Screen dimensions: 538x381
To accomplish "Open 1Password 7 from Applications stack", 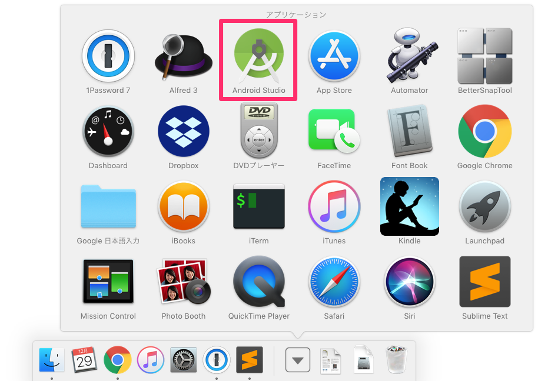I will pyautogui.click(x=108, y=55).
